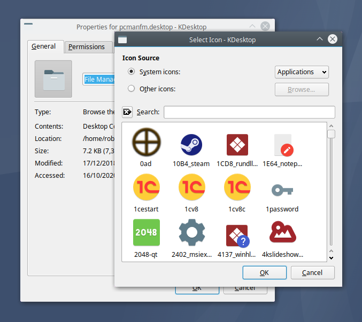Click the scrollbar up arrow at top
The height and width of the screenshot is (322, 362).
point(331,126)
